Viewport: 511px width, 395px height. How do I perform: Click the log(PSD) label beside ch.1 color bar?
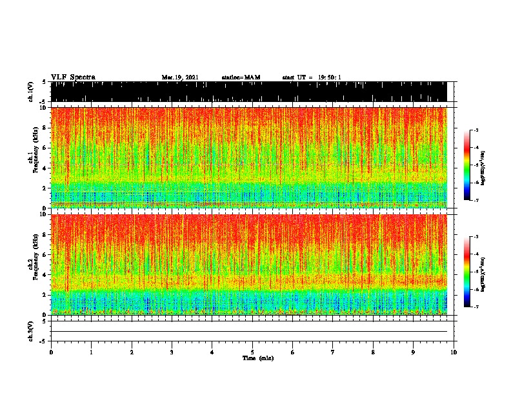point(483,168)
